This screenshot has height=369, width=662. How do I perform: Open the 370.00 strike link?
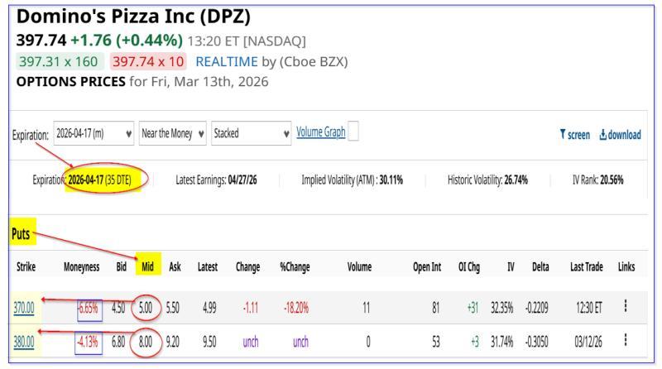(24, 306)
